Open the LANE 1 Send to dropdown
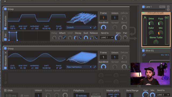The image size is (172, 97). tap(107, 37)
